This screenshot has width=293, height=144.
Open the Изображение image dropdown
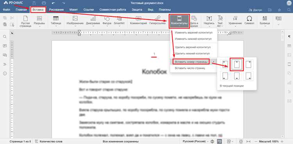(x=75, y=22)
